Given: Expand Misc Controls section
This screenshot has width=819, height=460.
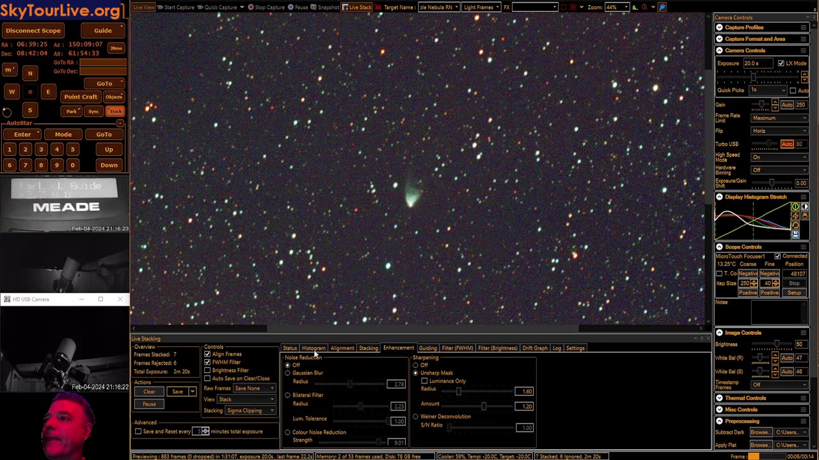Looking at the screenshot, I should pyautogui.click(x=719, y=410).
